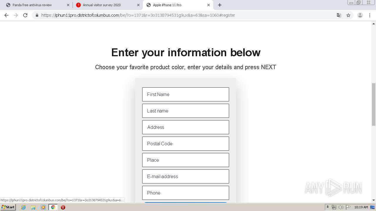376x211 pixels.
Task: Select the Apple iPhone 11 Pro tab
Action: pyautogui.click(x=178, y=5)
